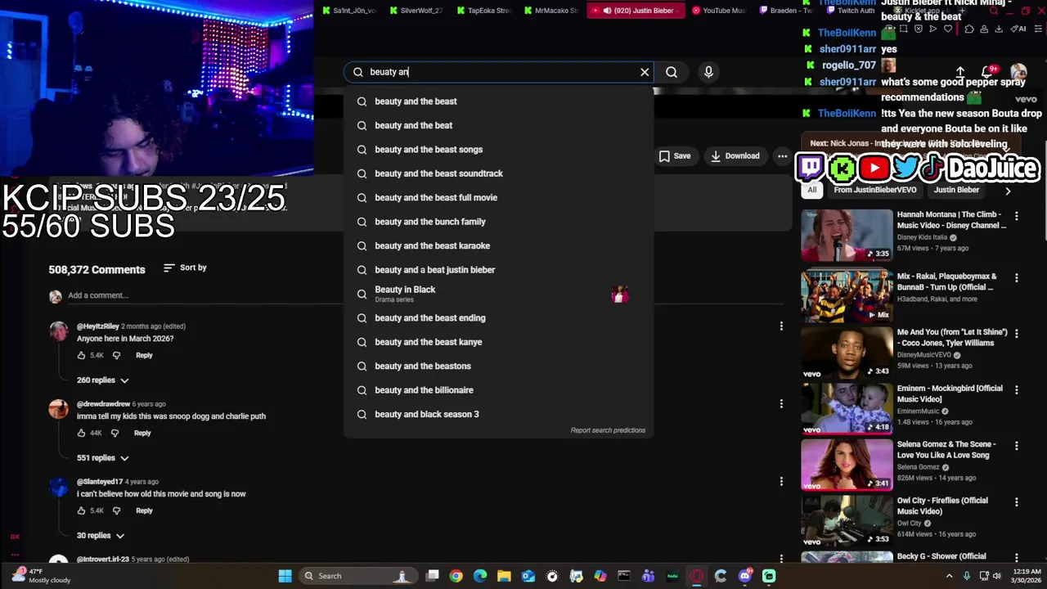The image size is (1047, 589).
Task: Select the Justin Bieber filter chip
Action: click(956, 190)
